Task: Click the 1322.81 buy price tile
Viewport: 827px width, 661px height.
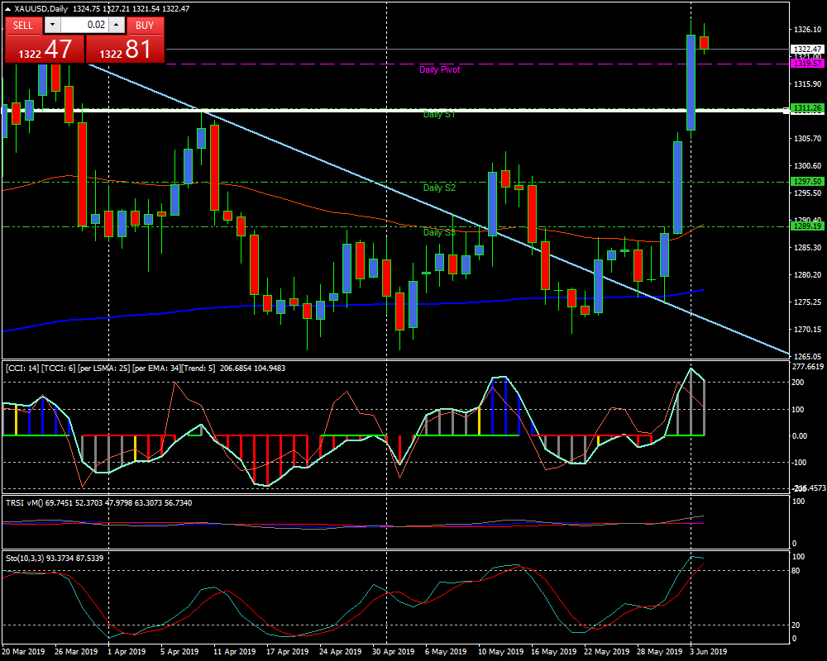Action: (125, 49)
